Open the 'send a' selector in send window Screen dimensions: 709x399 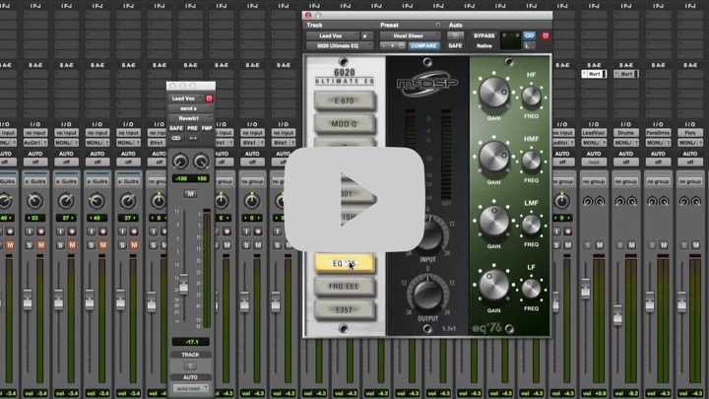coord(190,108)
